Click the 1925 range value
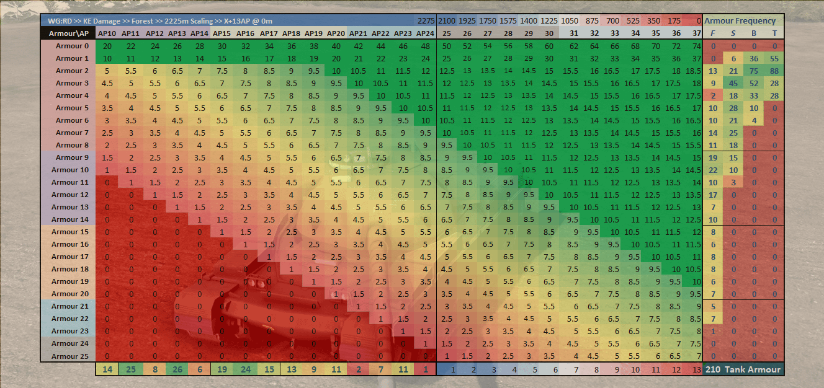Image resolution: width=824 pixels, height=388 pixels. (467, 20)
